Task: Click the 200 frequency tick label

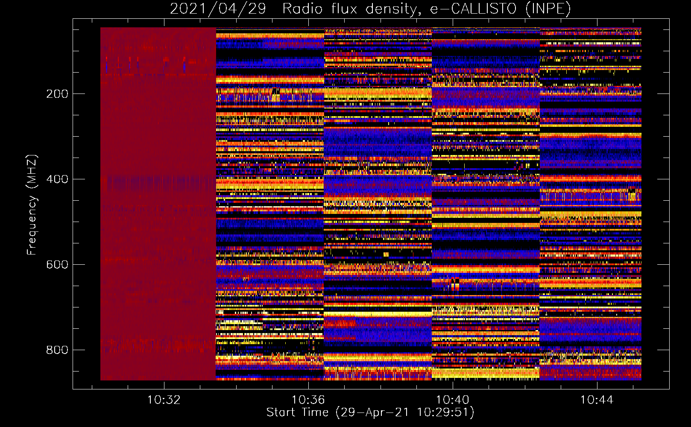Action: tap(57, 94)
